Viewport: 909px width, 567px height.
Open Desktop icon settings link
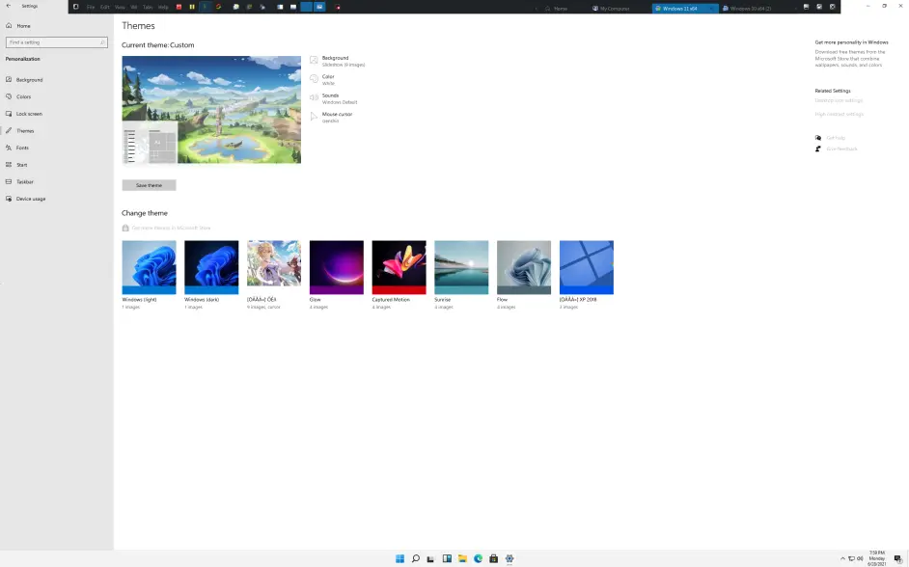click(839, 101)
